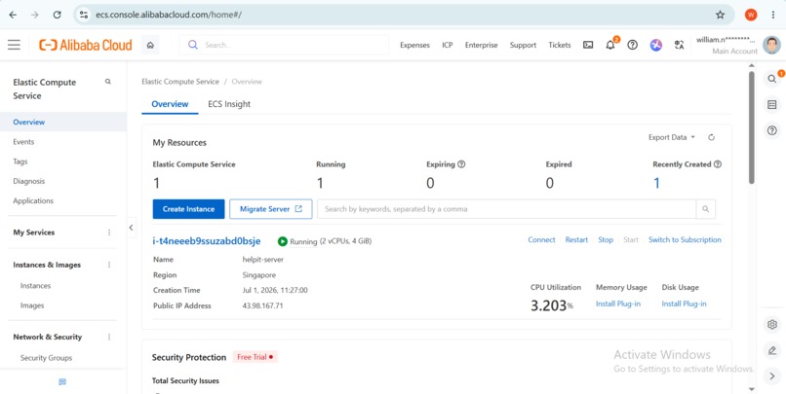
Task: Open Instances & Images options menu
Action: coord(109,265)
